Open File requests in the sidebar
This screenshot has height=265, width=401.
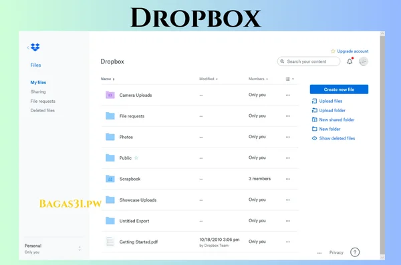[43, 101]
